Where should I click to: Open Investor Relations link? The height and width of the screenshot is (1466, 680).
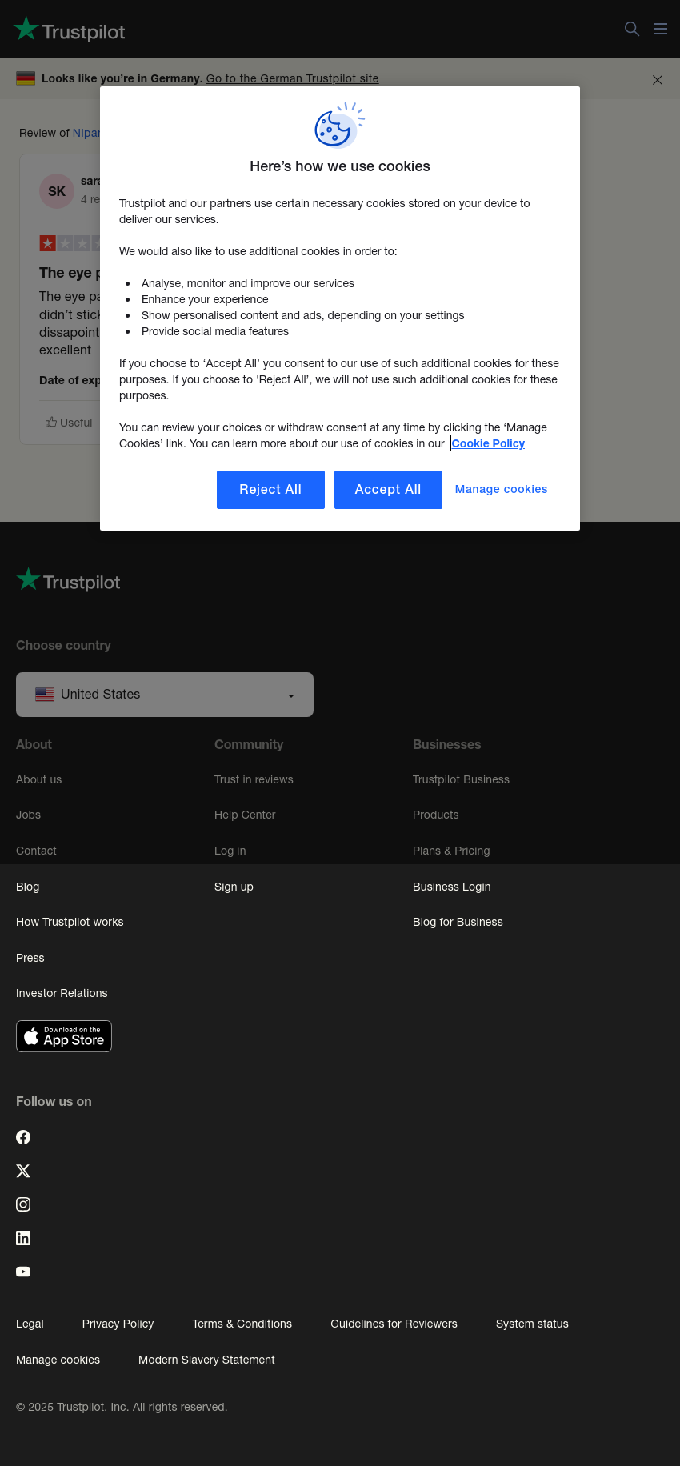coord(62,993)
